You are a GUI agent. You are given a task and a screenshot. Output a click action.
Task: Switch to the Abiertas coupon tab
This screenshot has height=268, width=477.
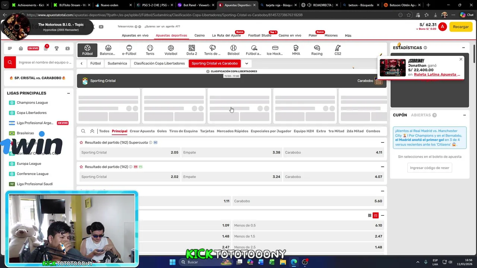point(423,115)
